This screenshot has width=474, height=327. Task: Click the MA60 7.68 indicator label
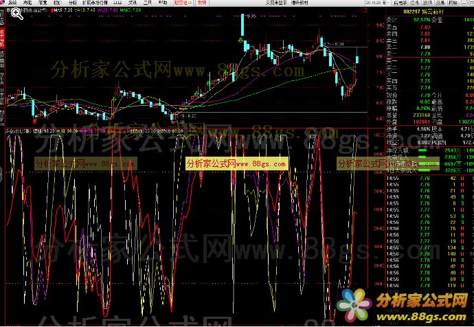pyautogui.click(x=130, y=10)
